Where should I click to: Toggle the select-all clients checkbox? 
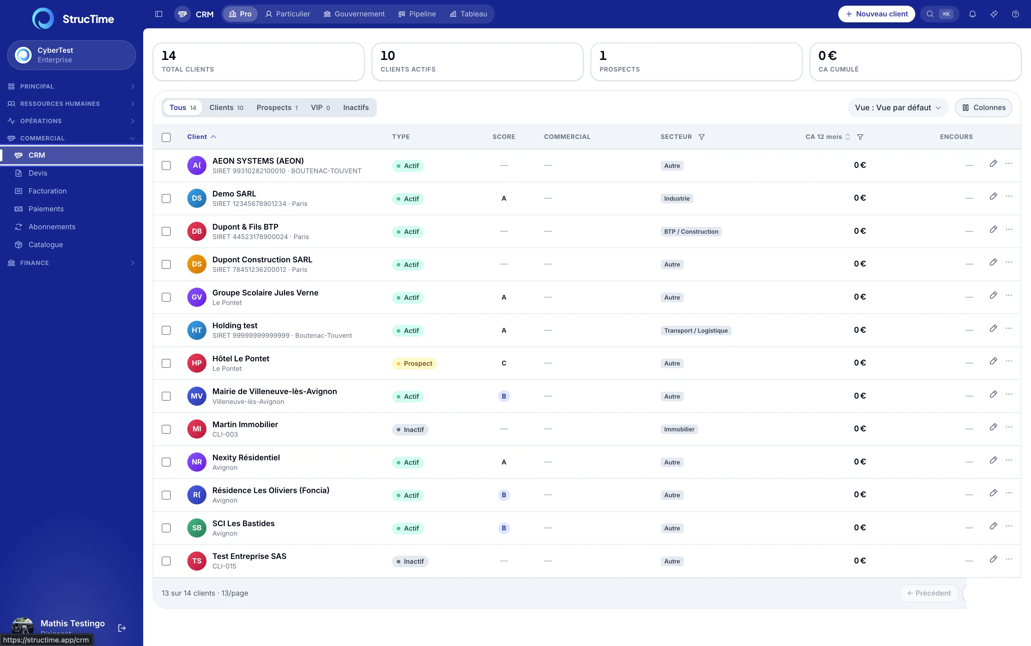pos(166,137)
